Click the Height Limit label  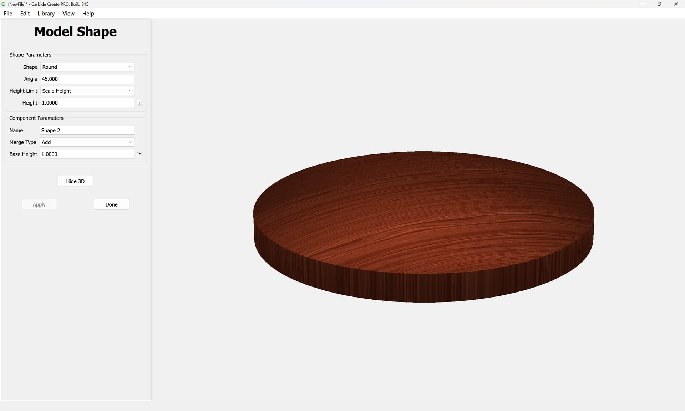pos(23,91)
